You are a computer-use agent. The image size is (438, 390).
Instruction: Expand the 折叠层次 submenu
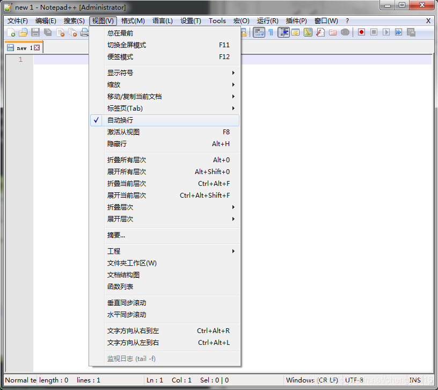point(165,207)
